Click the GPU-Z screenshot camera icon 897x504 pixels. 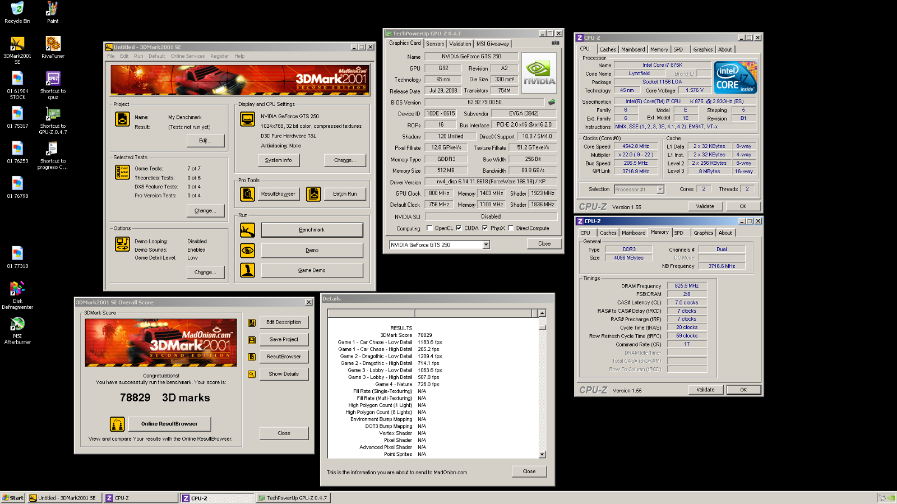(x=555, y=43)
